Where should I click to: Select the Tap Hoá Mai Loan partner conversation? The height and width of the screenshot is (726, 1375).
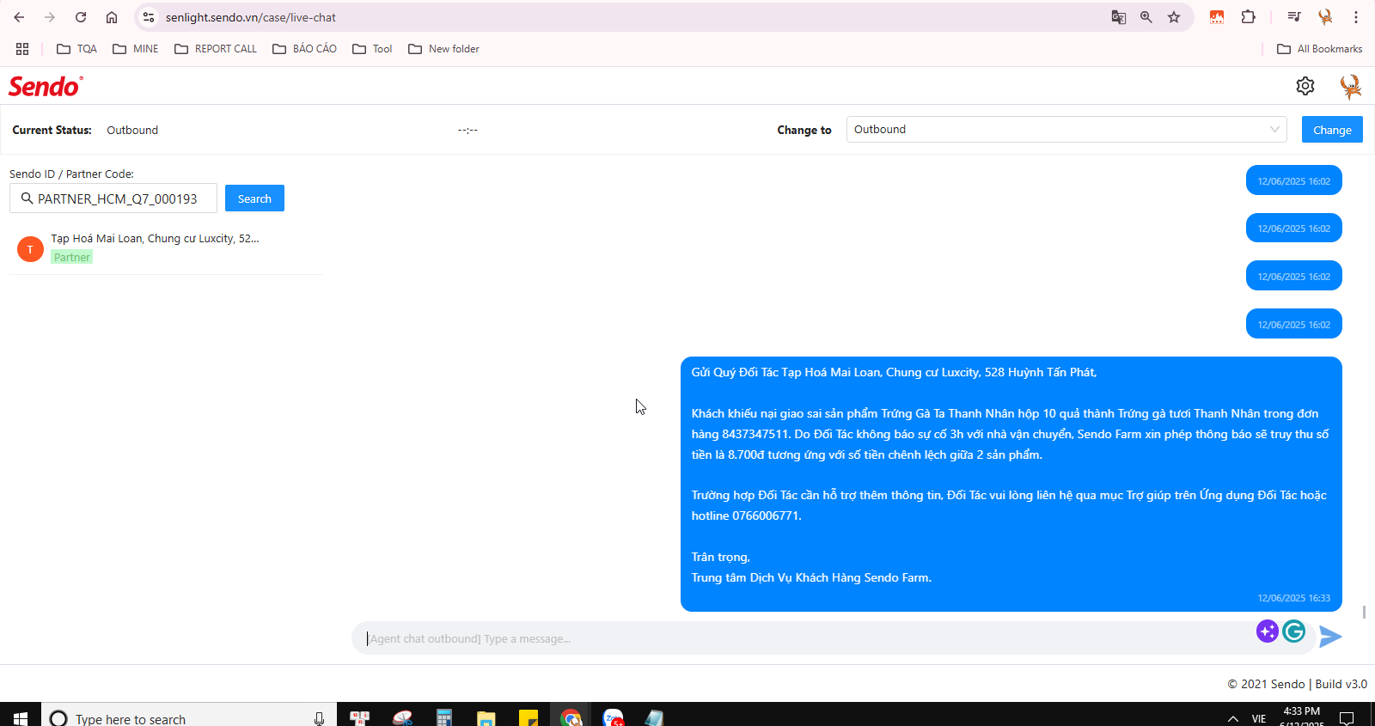165,247
